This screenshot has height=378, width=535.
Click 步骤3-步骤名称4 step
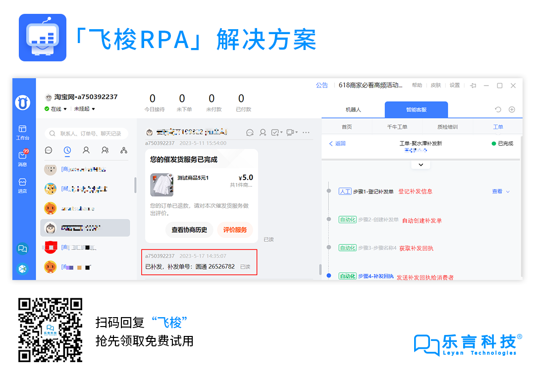pos(377,248)
